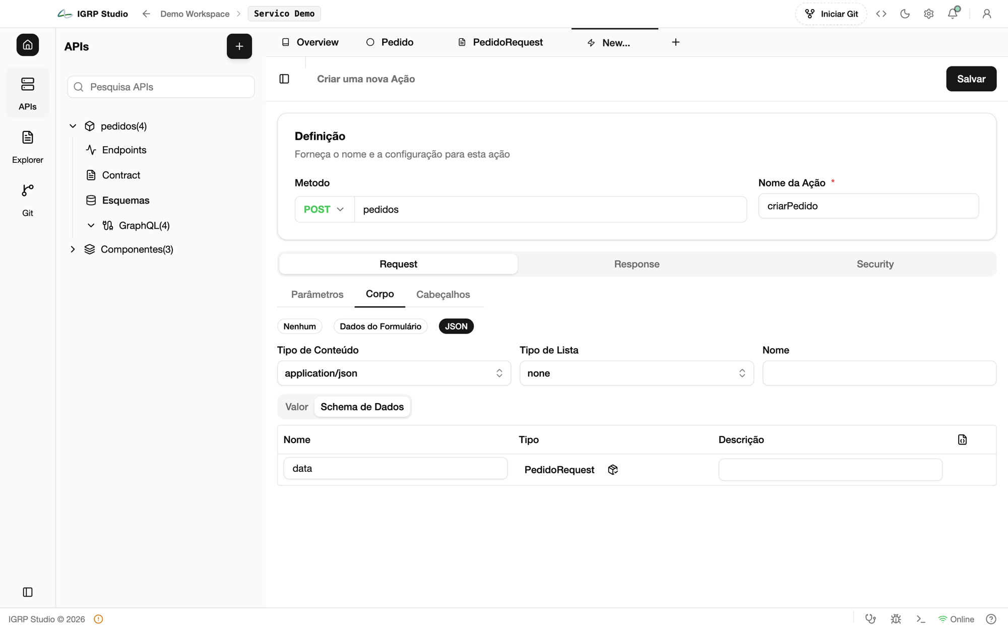The image size is (1008, 630).
Task: Expand the Componentes(3) tree node
Action: click(73, 249)
